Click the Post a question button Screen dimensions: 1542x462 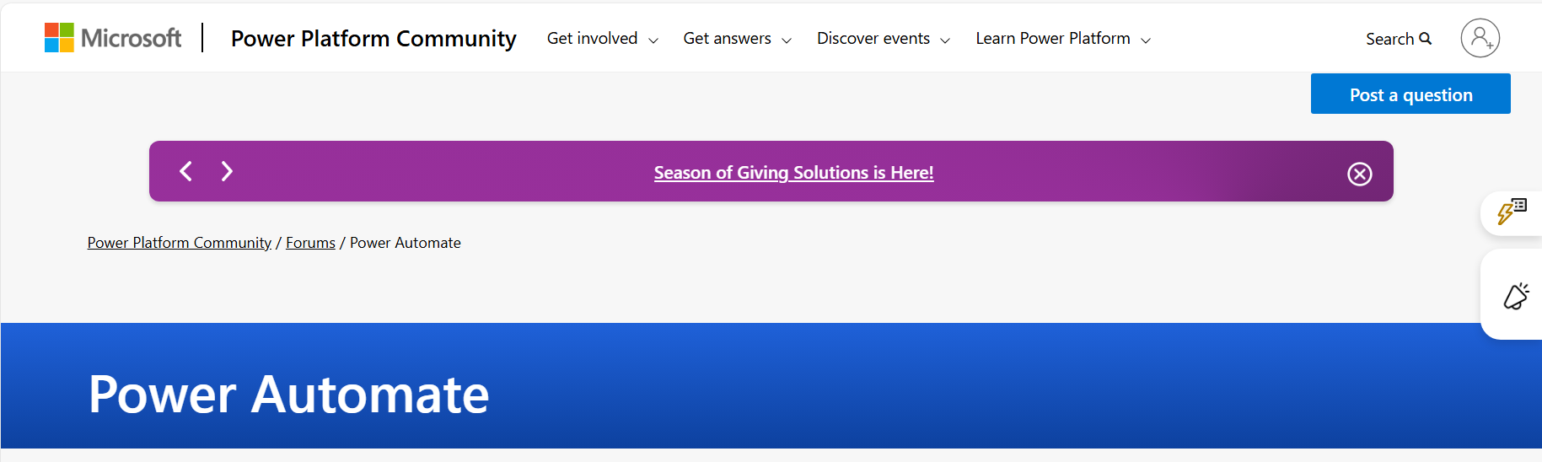pyautogui.click(x=1410, y=94)
